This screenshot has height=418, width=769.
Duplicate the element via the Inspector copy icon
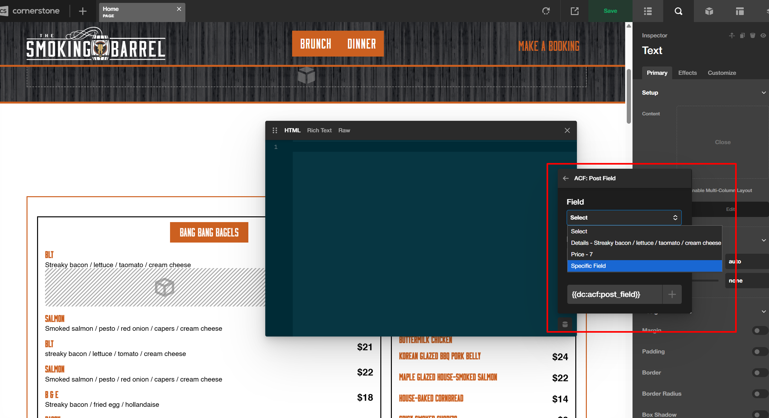(742, 35)
